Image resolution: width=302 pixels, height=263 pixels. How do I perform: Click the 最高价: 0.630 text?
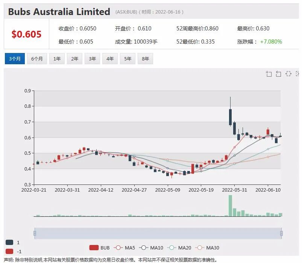[253, 29]
